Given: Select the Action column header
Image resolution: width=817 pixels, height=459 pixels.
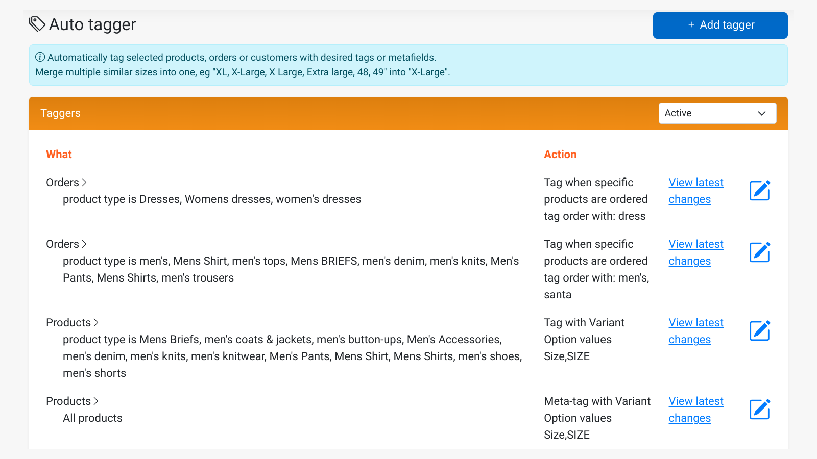Looking at the screenshot, I should click(560, 154).
